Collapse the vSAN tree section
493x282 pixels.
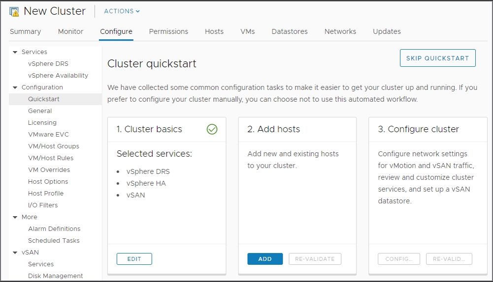point(15,253)
